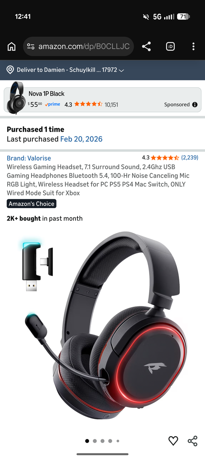Viewport: 205px width, 460px height.
Task: Tap the 4.3 star rating of headset
Action: 160,158
